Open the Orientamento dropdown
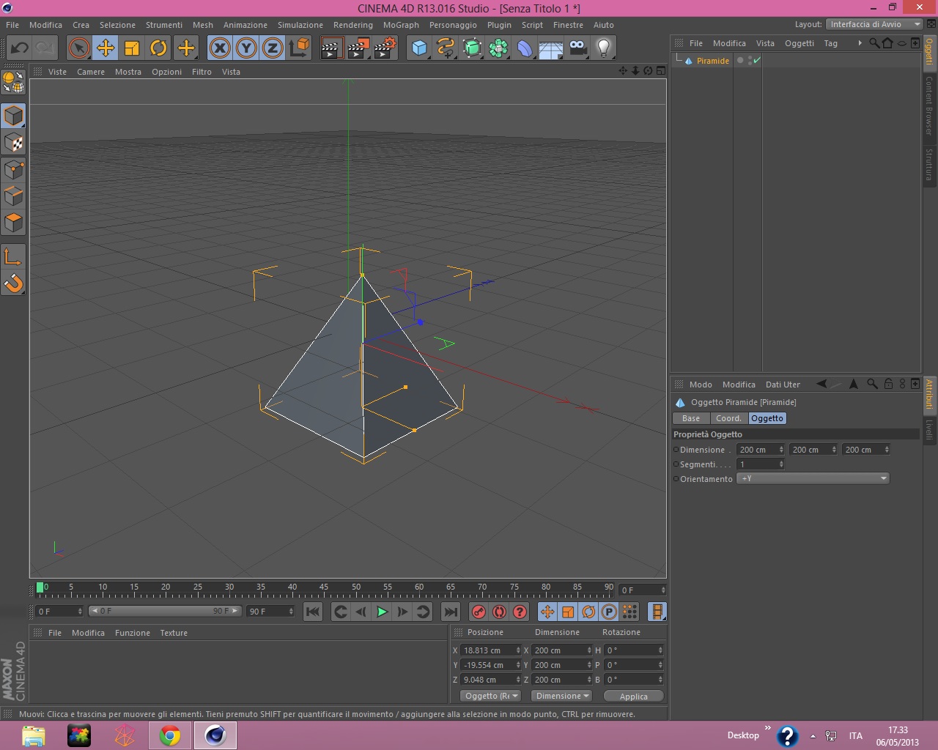Viewport: 938px width, 750px height. click(x=813, y=478)
